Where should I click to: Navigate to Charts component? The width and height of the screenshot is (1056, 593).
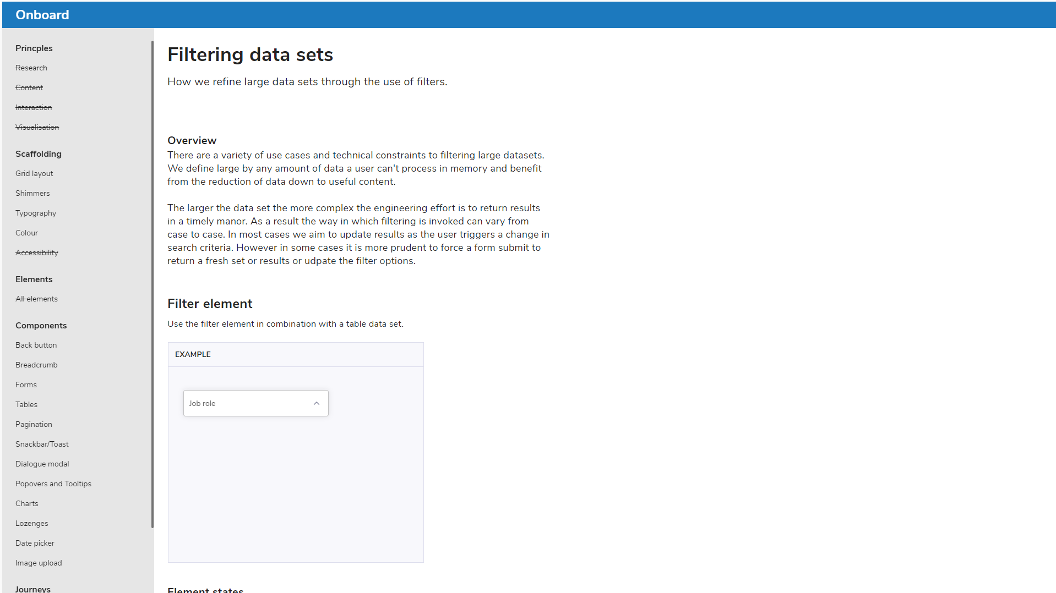pyautogui.click(x=27, y=503)
